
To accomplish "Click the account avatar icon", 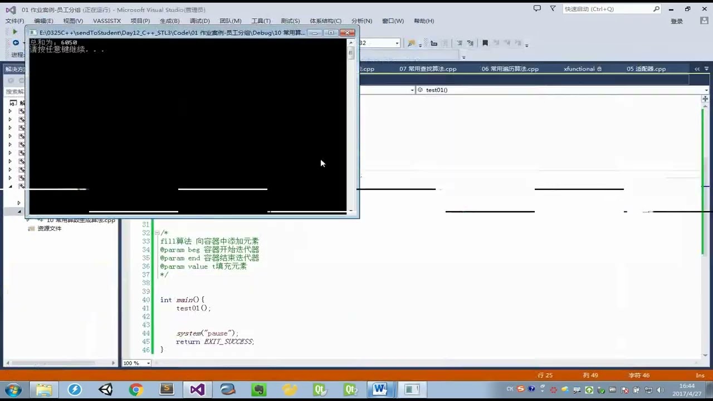I will pyautogui.click(x=704, y=21).
